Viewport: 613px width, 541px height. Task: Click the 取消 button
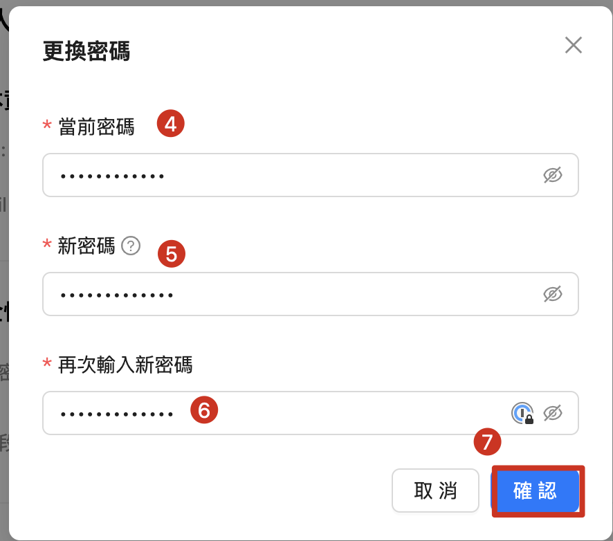435,490
